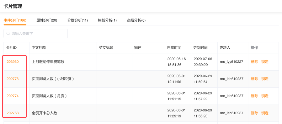The width and height of the screenshot is (282, 124).
Task: Click the 卡片ID column header
Action: point(11,48)
